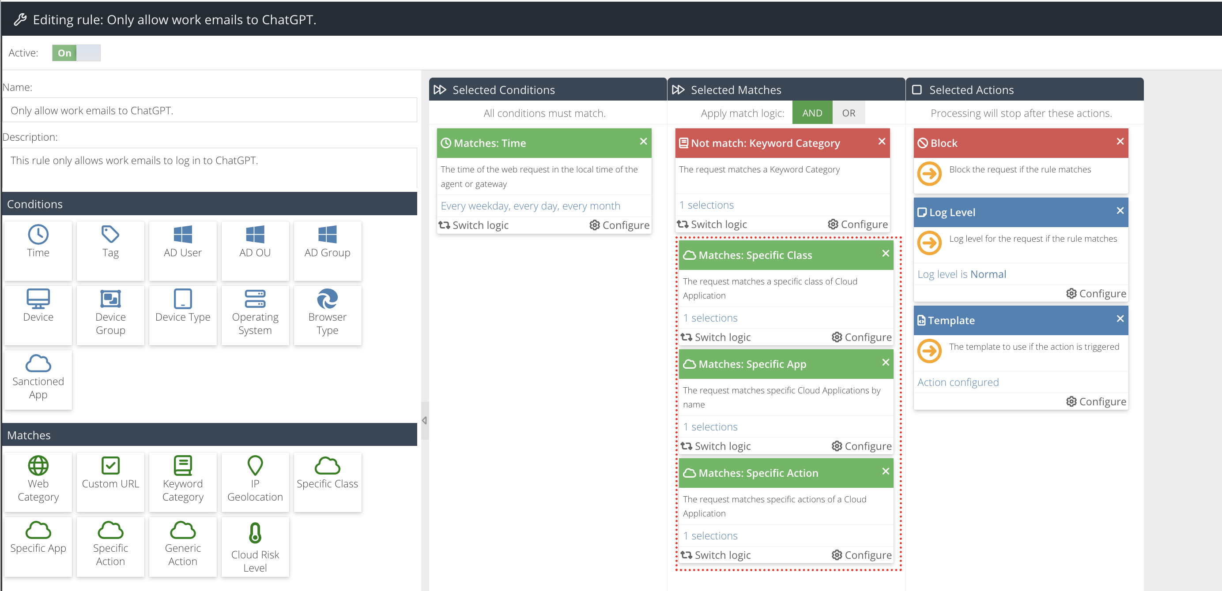Screen dimensions: 1222x591
Task: Add the Device Group condition
Action: (110, 315)
